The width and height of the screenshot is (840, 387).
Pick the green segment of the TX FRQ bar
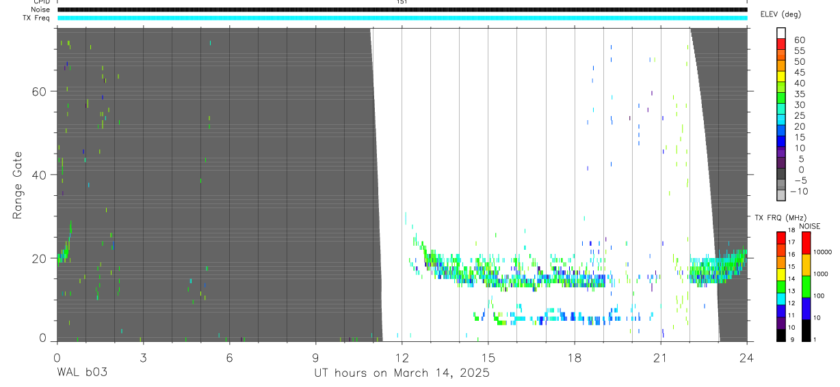coord(781,286)
